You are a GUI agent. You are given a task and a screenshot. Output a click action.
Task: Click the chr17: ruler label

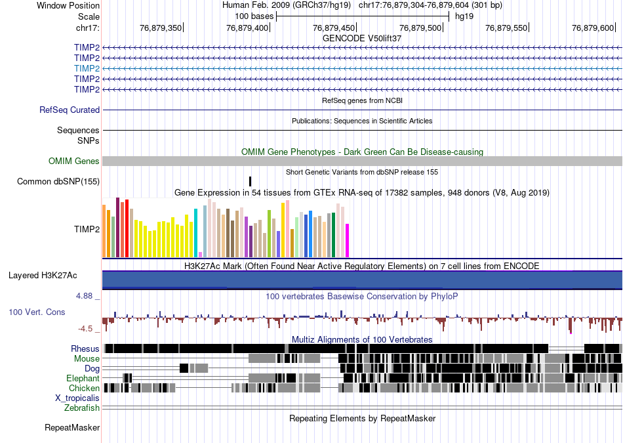point(87,28)
